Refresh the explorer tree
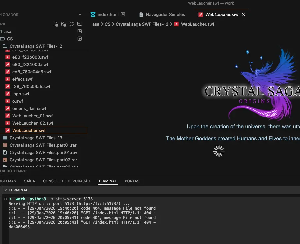The width and height of the screenshot is (300, 244). pyautogui.click(x=72, y=24)
